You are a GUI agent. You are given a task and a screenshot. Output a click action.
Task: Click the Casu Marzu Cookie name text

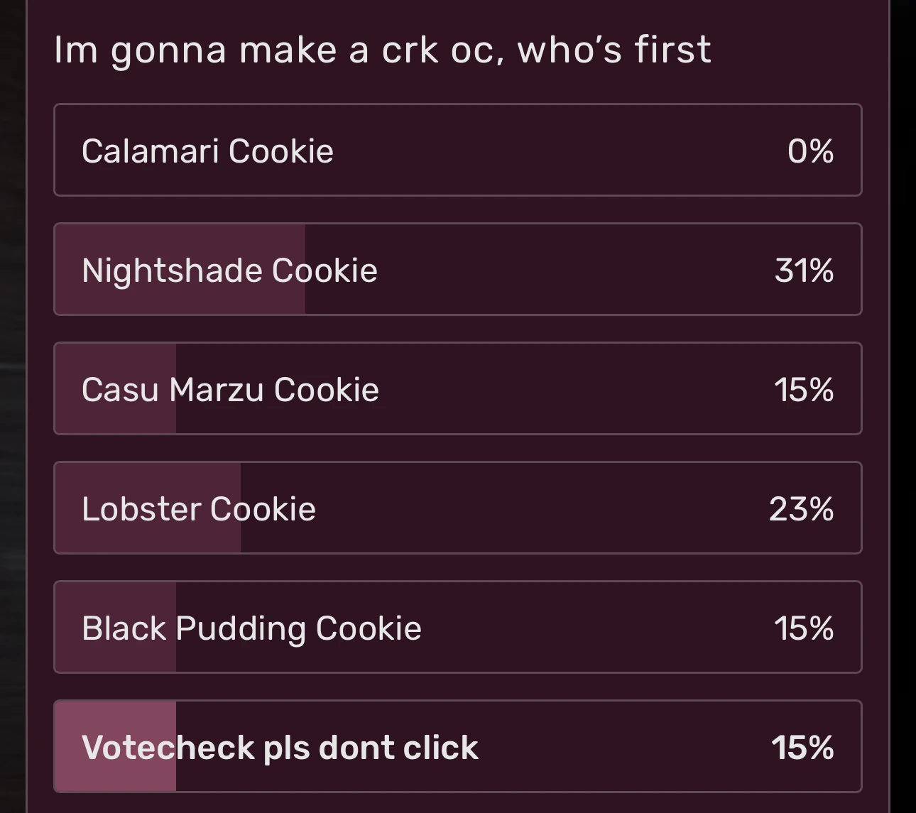[231, 389]
